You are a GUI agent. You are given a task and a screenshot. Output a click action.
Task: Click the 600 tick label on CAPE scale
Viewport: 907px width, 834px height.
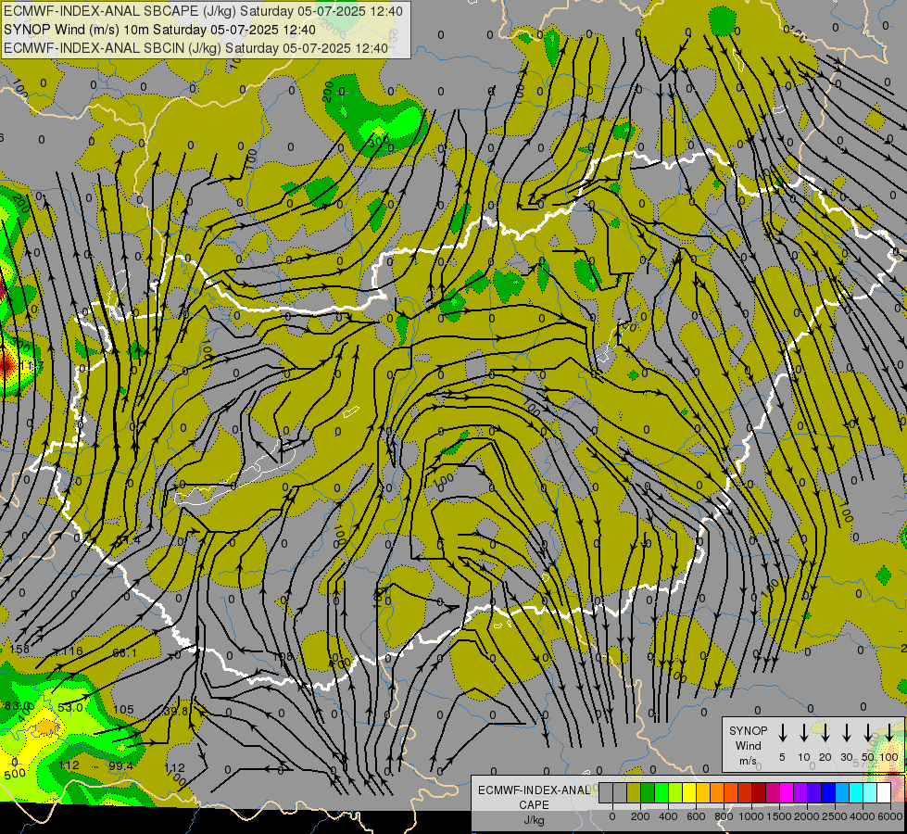click(x=696, y=816)
